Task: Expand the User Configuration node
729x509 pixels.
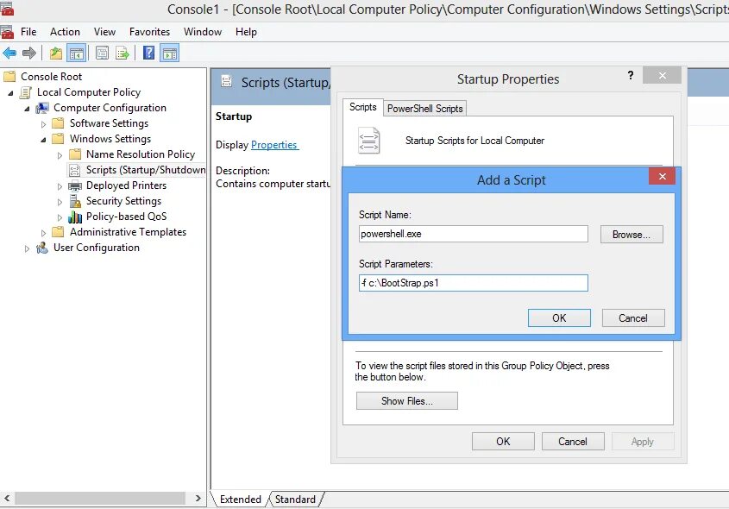Action: pos(27,248)
